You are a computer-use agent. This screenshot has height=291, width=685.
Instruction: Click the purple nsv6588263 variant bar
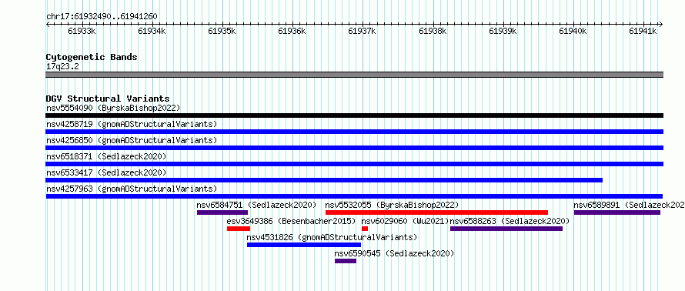point(506,229)
